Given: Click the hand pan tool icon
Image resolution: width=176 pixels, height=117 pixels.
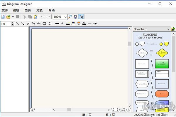Looking at the screenshot, I should (x=76, y=17).
